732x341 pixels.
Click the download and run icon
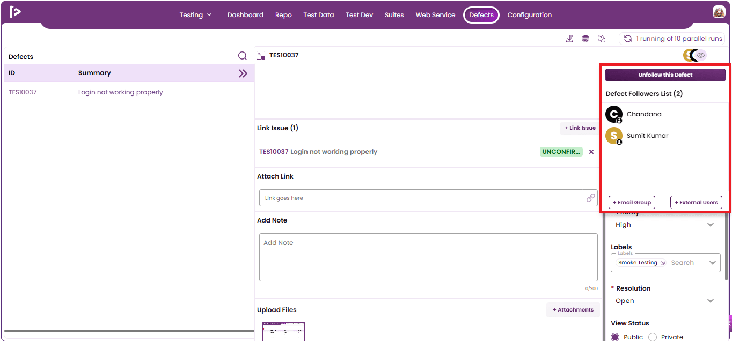pos(569,39)
